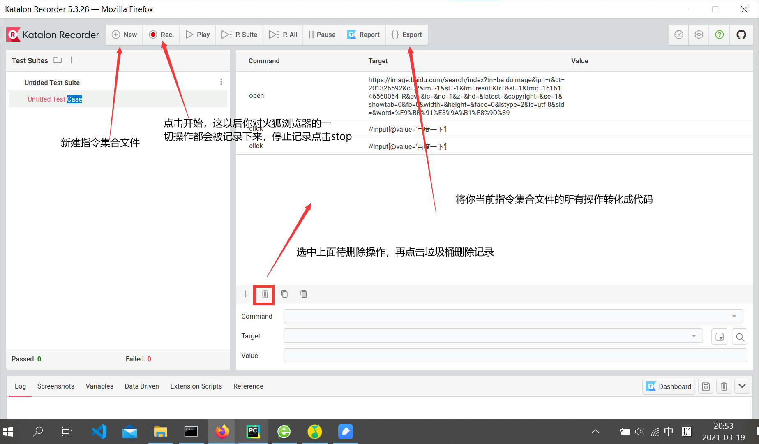Screen dimensions: 759x444
Task: Open help question mark icon
Action: point(720,35)
